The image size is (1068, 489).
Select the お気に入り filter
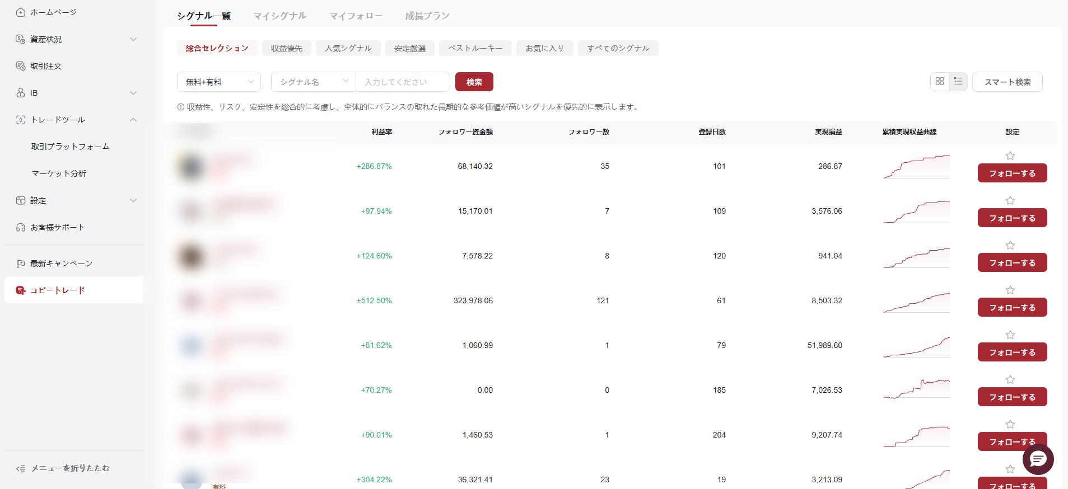(x=545, y=48)
